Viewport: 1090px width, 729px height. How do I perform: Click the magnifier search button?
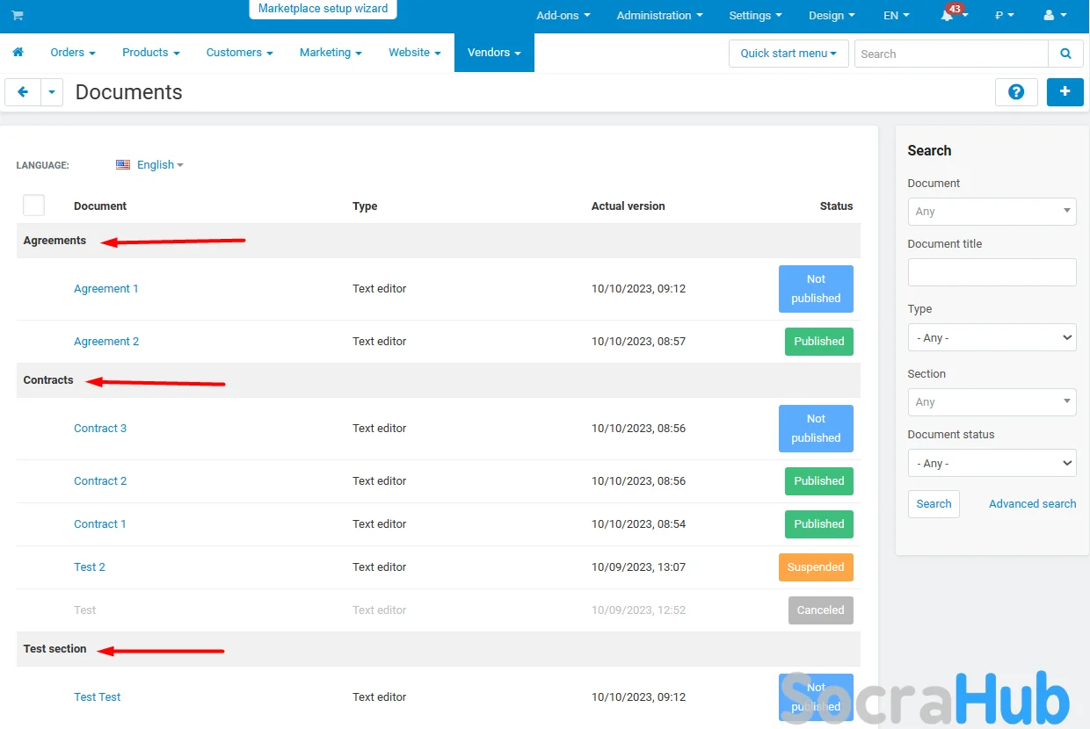1065,54
